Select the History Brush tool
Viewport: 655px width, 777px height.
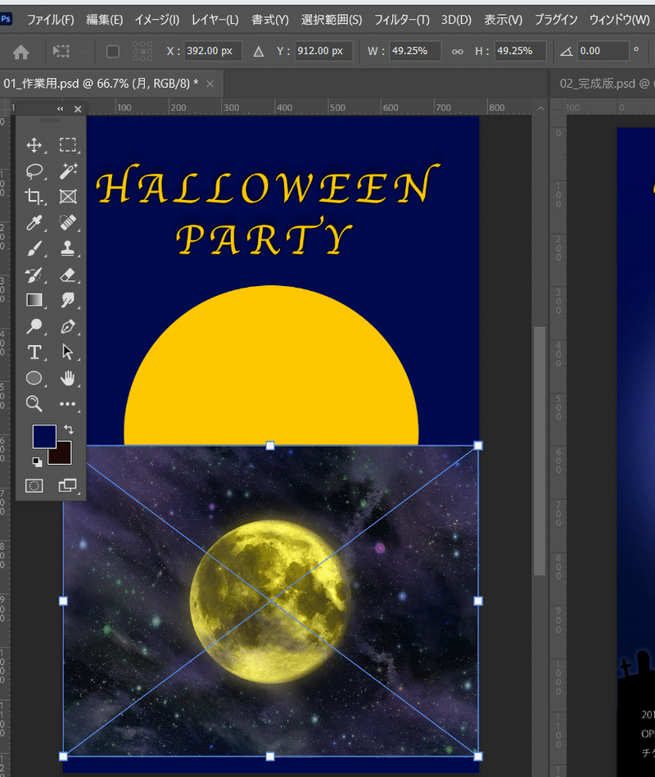pyautogui.click(x=34, y=275)
